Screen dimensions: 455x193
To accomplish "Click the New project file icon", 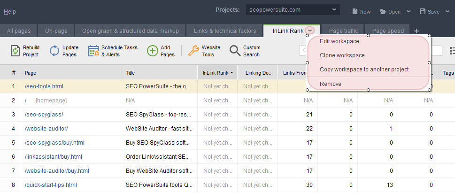I will pos(355,12).
